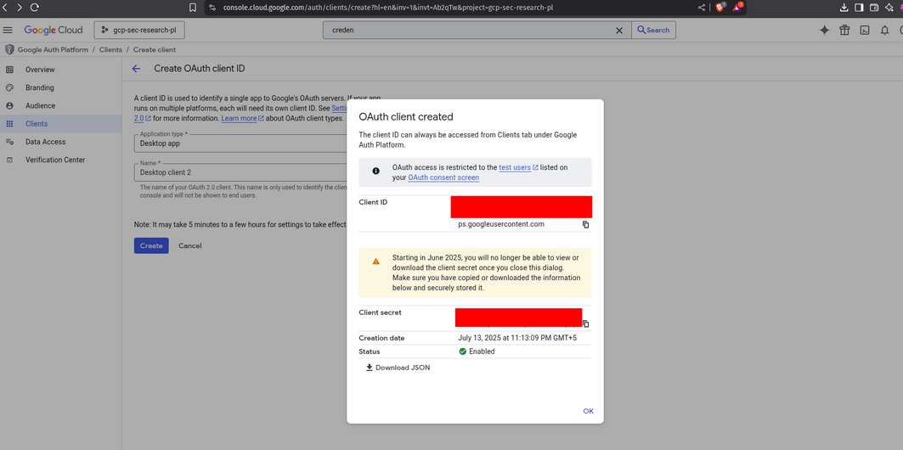Click OK to close the dialog
This screenshot has height=450, width=903.
588,411
